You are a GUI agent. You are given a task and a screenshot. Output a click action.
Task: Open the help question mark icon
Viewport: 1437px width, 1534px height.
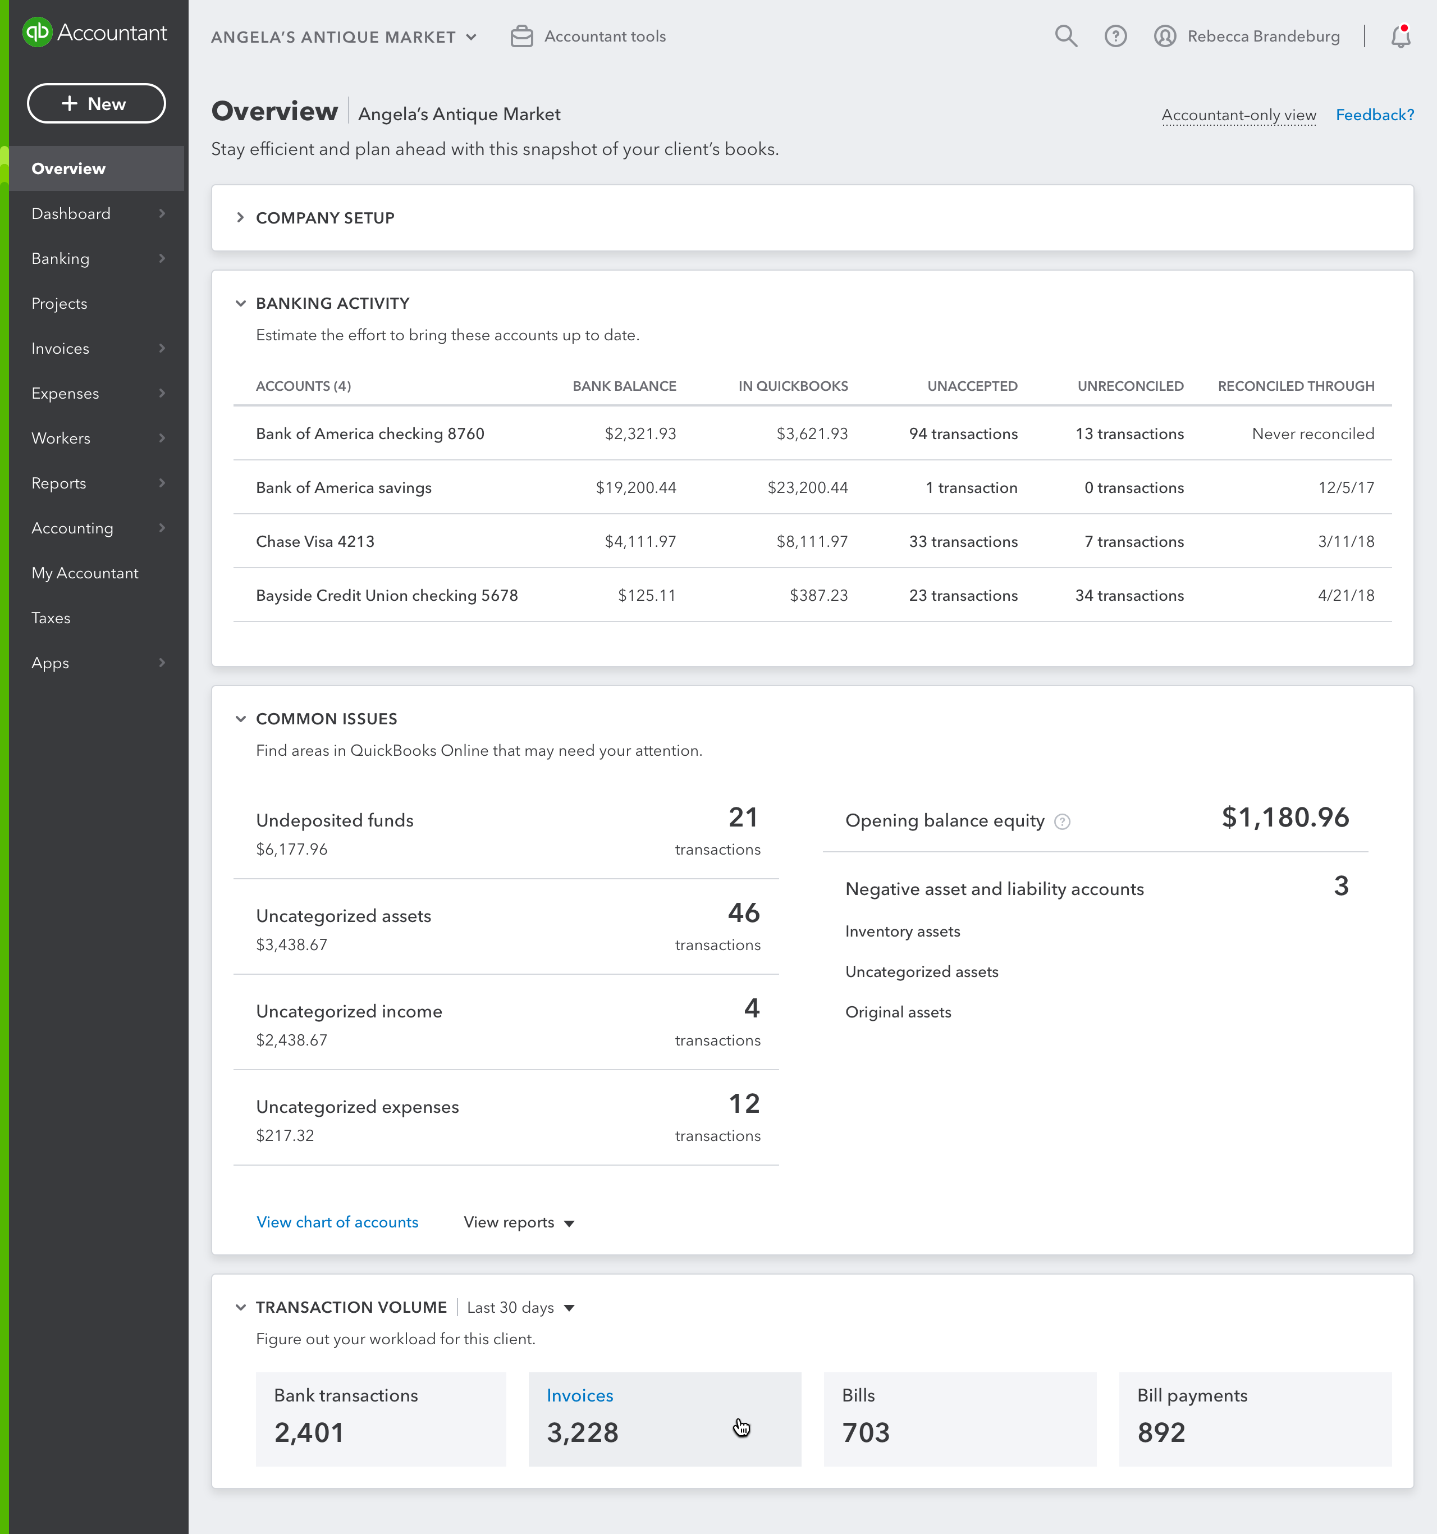point(1115,36)
